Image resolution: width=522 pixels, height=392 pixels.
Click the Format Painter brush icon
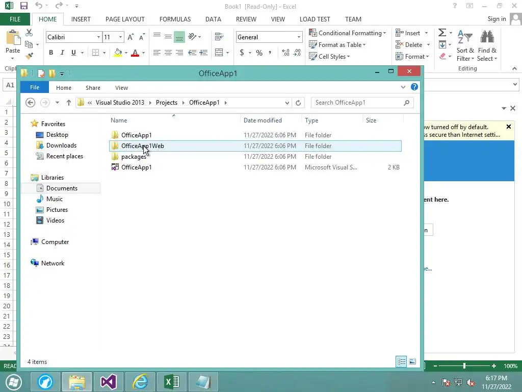coord(29,55)
